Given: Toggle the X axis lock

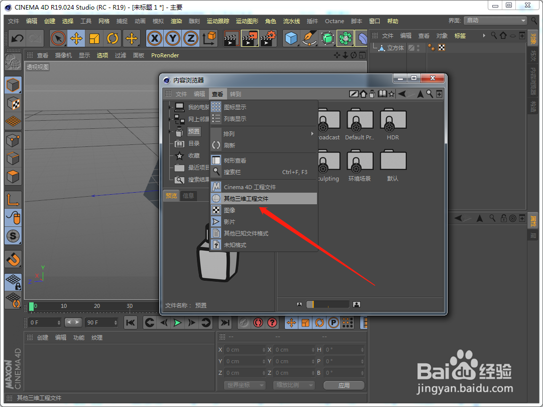Looking at the screenshot, I should (155, 38).
